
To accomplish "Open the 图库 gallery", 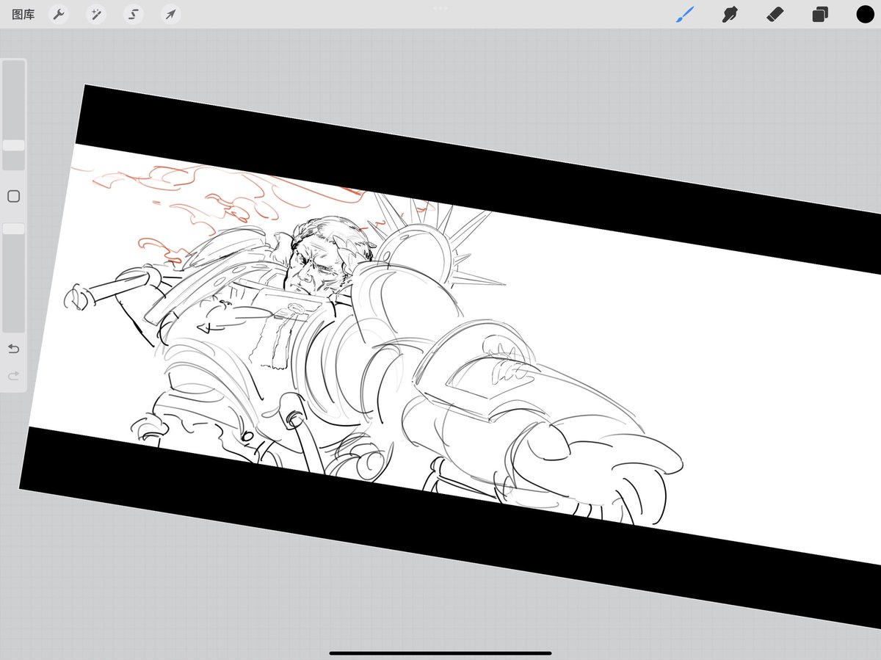I will click(23, 14).
